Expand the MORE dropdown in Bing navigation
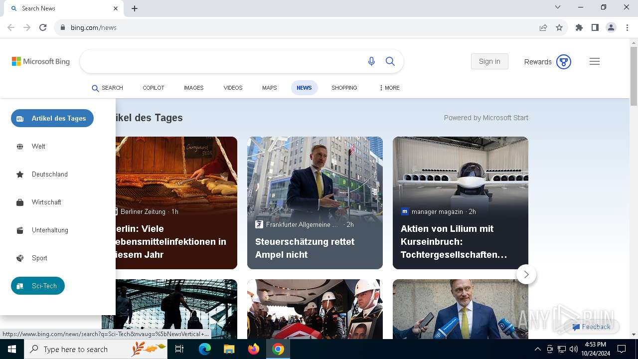638x359 pixels. pos(389,88)
